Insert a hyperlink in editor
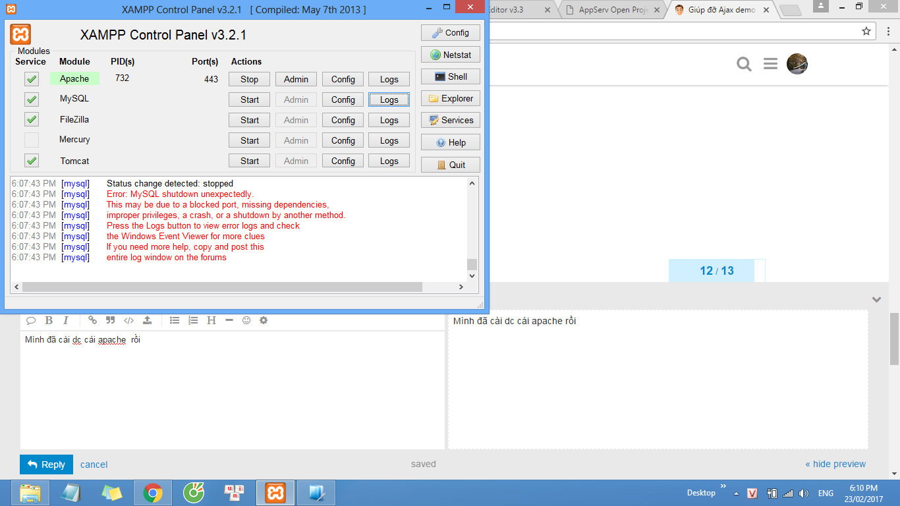The height and width of the screenshot is (506, 900). 92,320
